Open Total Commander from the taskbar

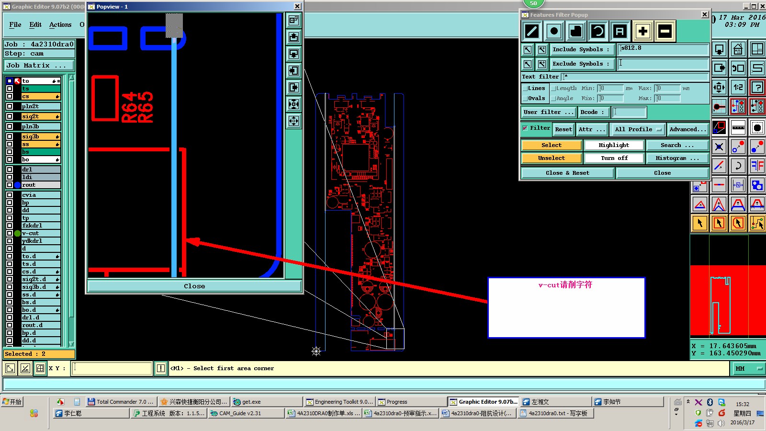[121, 402]
